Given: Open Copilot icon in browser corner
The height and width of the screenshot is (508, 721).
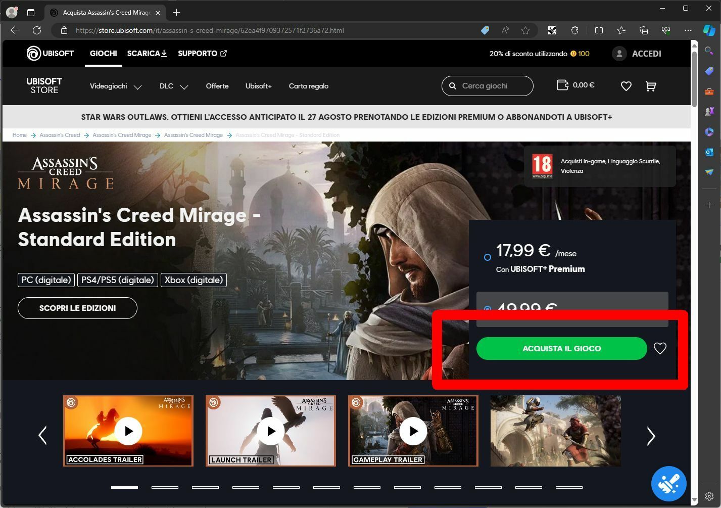Looking at the screenshot, I should (709, 30).
